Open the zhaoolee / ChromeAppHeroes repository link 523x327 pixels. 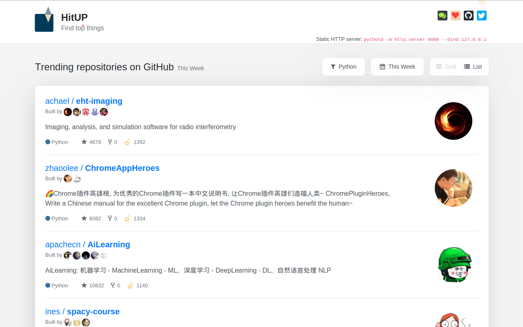click(103, 168)
